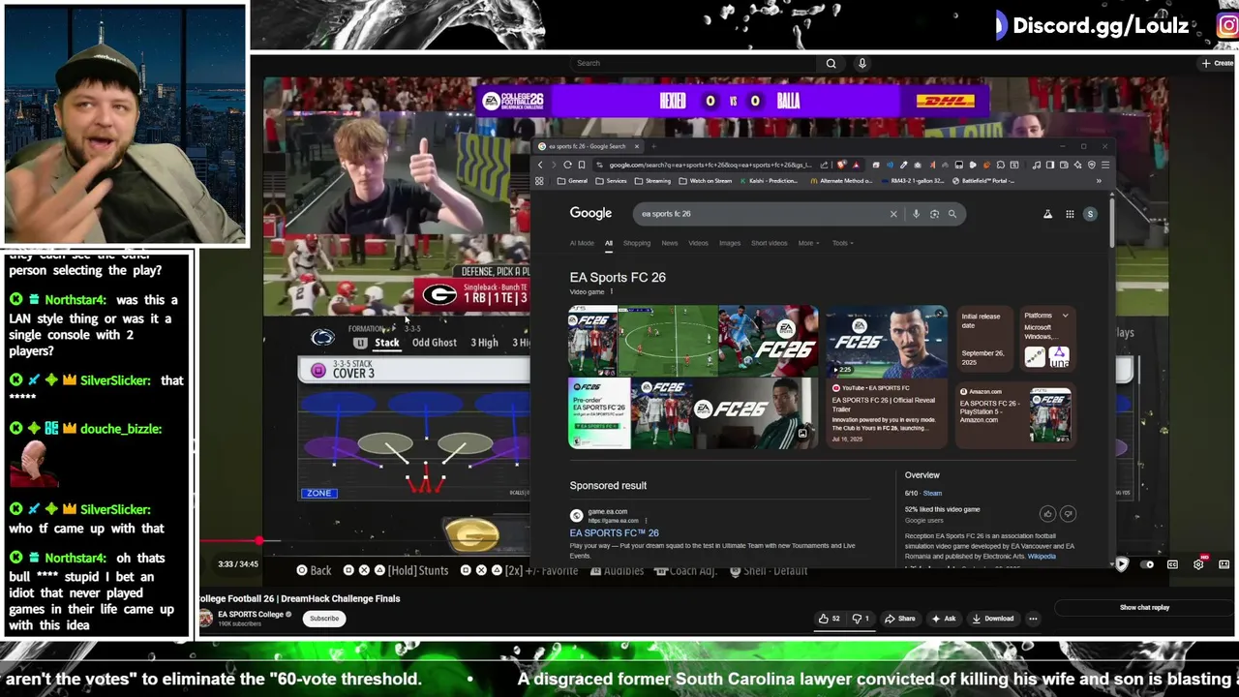
Task: Open the Steam rating link
Action: coord(932,493)
